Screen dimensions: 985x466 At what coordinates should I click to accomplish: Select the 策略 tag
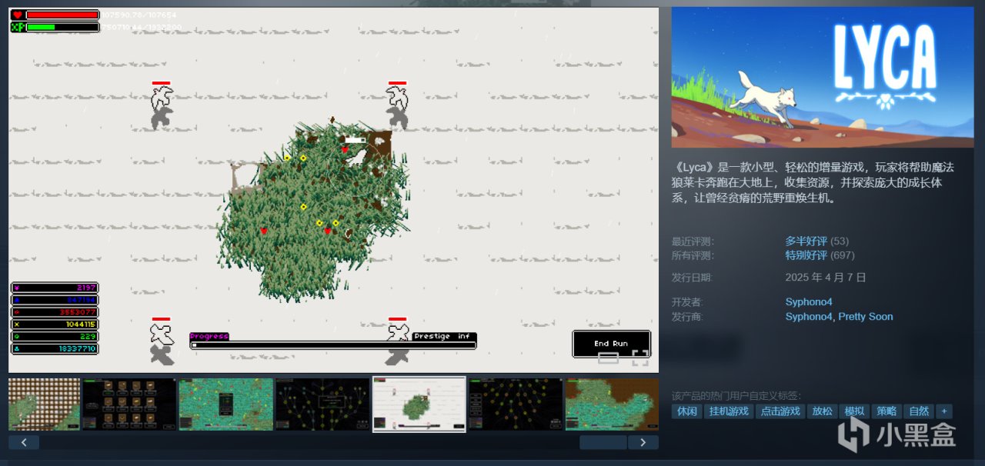pyautogui.click(x=886, y=411)
